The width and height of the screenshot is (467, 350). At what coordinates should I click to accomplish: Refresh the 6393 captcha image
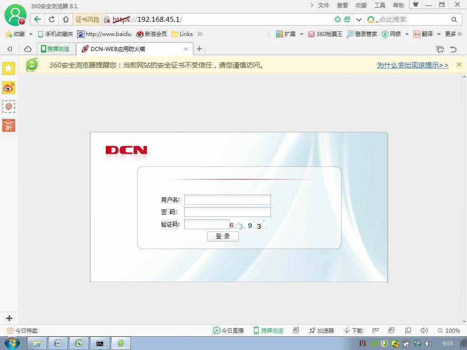(248, 226)
